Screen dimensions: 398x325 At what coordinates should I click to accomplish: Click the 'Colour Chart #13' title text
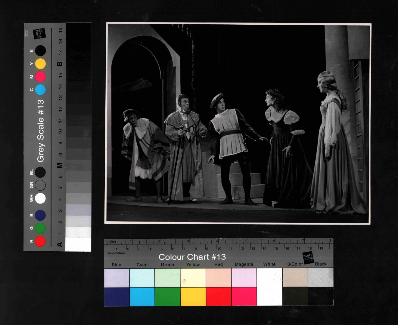192,257
